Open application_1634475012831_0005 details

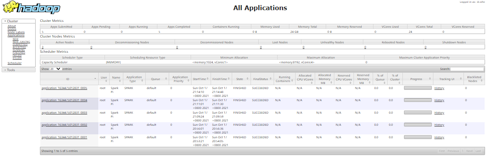click(64, 88)
